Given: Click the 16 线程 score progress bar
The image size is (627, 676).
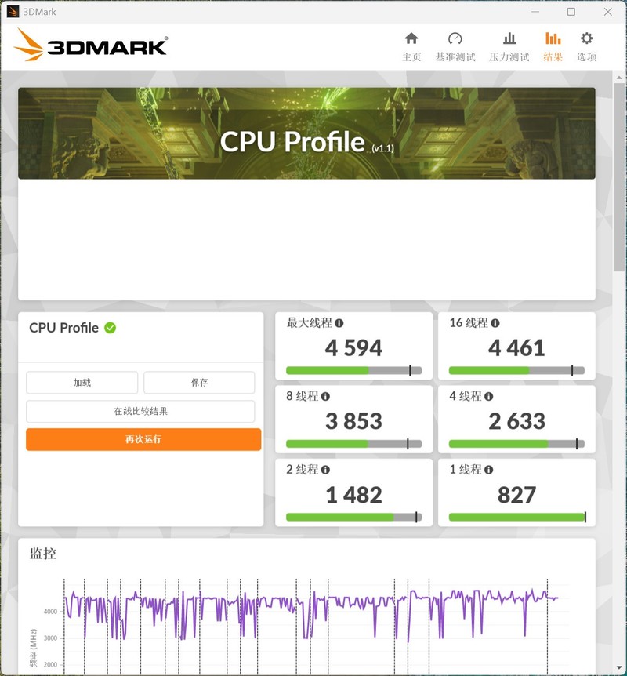Looking at the screenshot, I should pos(516,370).
